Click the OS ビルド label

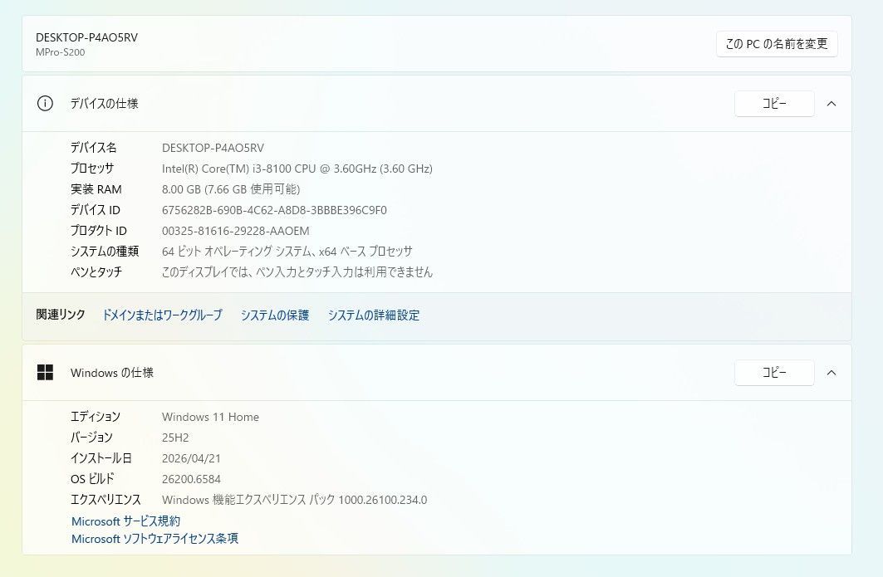(92, 479)
